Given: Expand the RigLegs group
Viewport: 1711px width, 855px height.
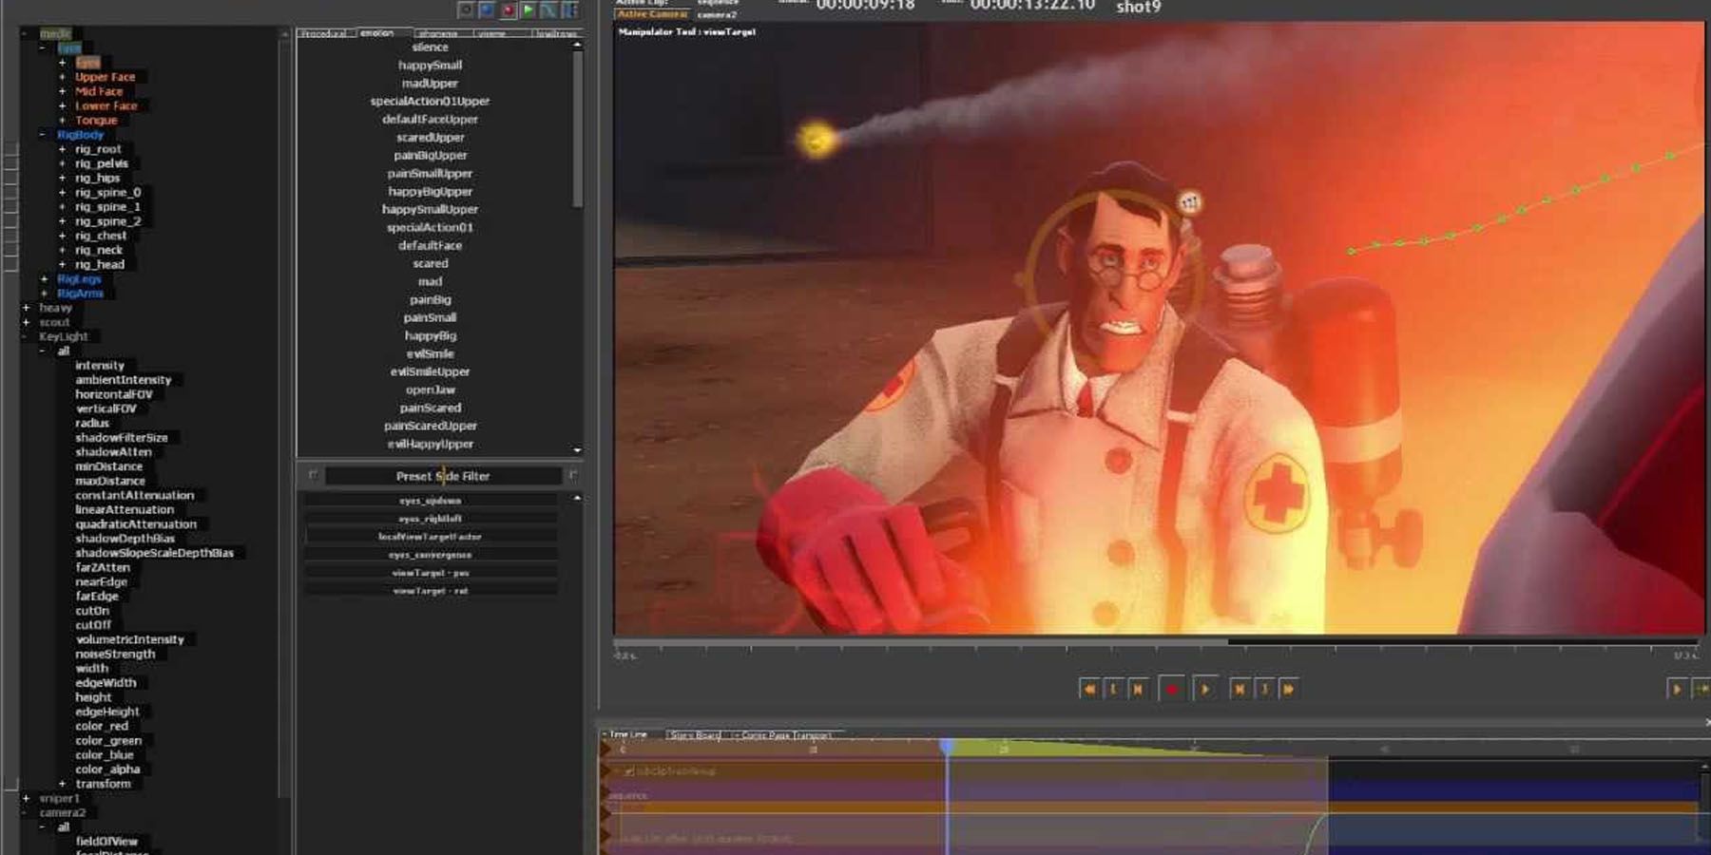Looking at the screenshot, I should pos(44,279).
